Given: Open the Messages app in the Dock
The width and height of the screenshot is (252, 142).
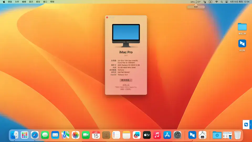Looking at the screenshot, I should pos(45,135).
